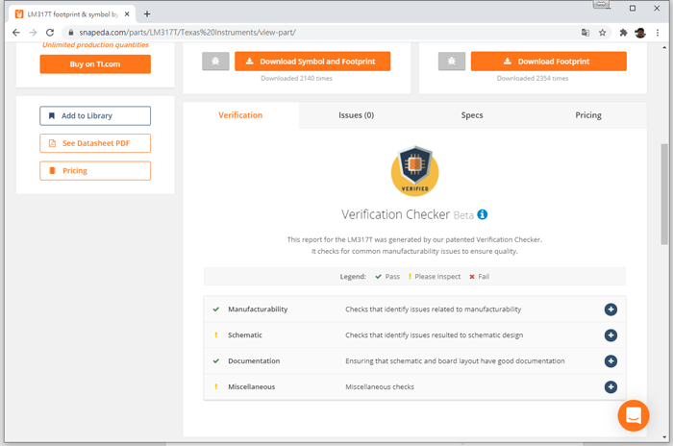Expand the Schematic checks plus button
Image resolution: width=673 pixels, height=446 pixels.
[611, 335]
